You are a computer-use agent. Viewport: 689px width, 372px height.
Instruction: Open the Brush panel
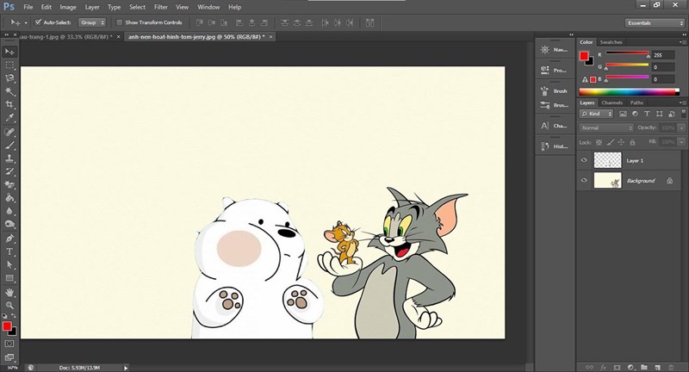click(555, 91)
